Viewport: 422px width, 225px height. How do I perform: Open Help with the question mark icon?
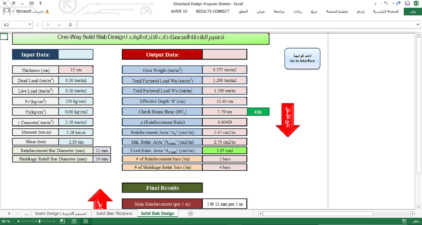click(x=40, y=3)
